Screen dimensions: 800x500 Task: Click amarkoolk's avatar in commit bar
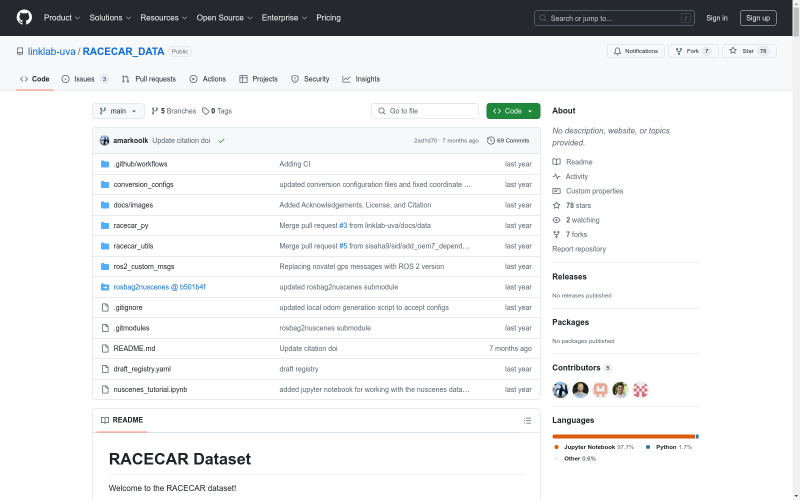click(x=104, y=140)
